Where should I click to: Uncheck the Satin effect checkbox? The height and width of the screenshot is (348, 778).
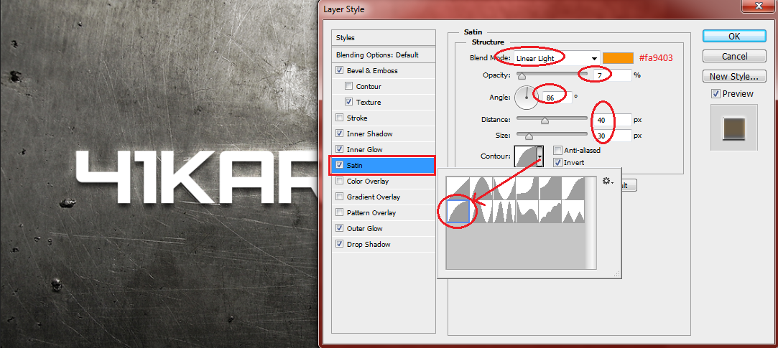click(x=339, y=165)
